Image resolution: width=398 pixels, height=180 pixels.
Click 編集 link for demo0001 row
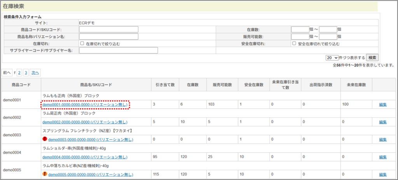pyautogui.click(x=383, y=105)
